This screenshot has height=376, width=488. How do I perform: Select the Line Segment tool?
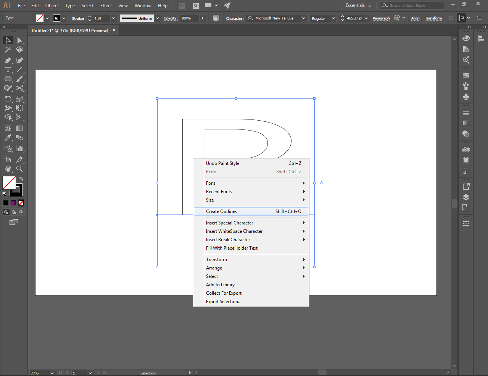tap(19, 69)
